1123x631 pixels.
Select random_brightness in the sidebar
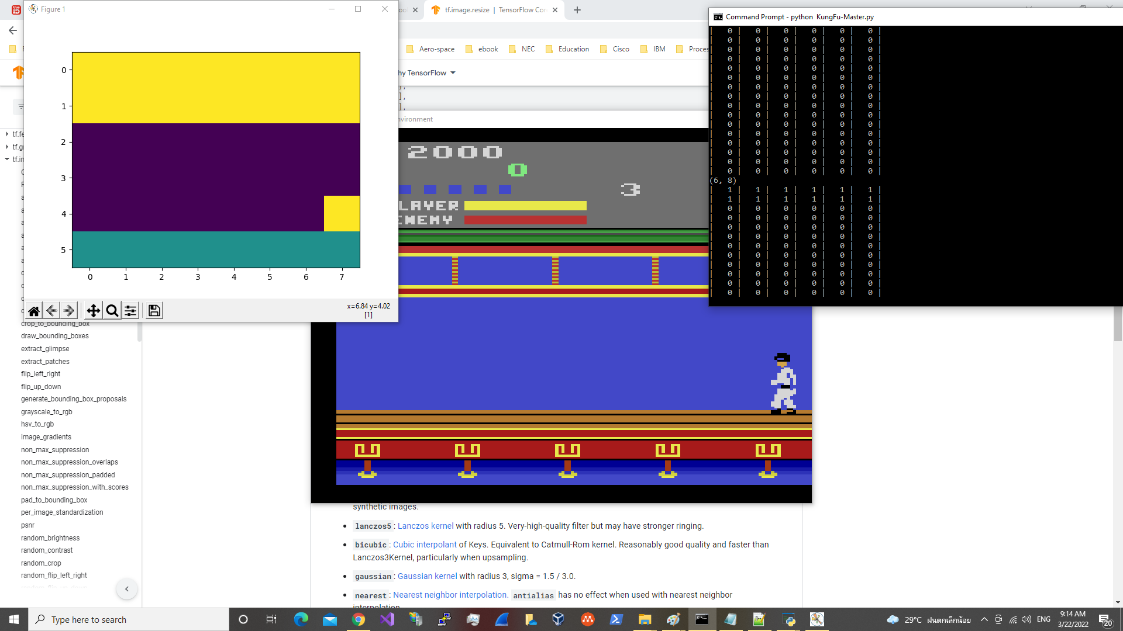[x=50, y=538]
